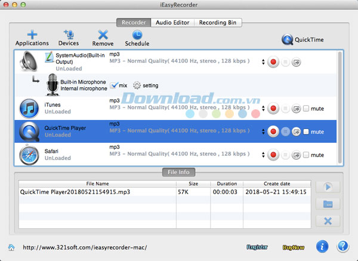The height and width of the screenshot is (261, 358).
Task: Click the export button in QuickTime Player row
Action: (297, 131)
